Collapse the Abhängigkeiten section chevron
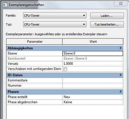 pyautogui.click(x=120, y=48)
